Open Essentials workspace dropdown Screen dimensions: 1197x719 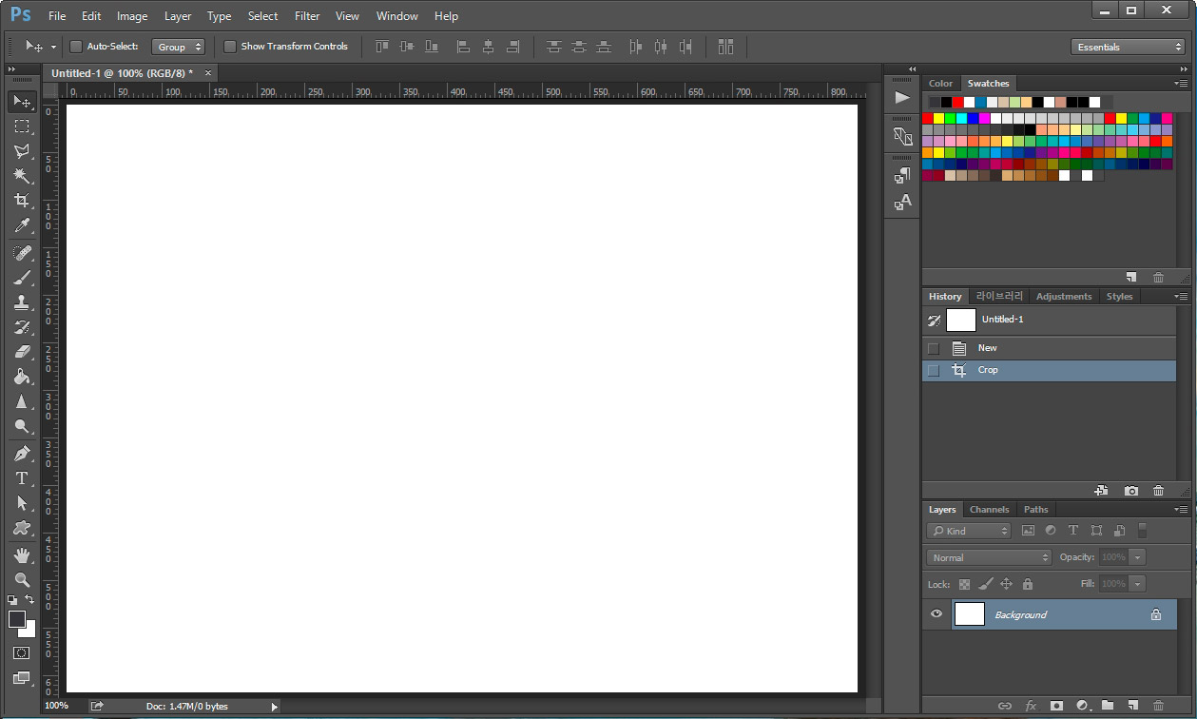click(1128, 47)
